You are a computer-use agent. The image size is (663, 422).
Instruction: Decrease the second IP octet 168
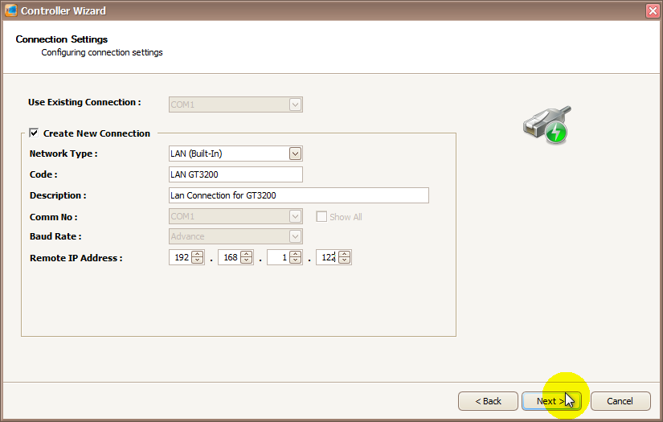point(247,261)
